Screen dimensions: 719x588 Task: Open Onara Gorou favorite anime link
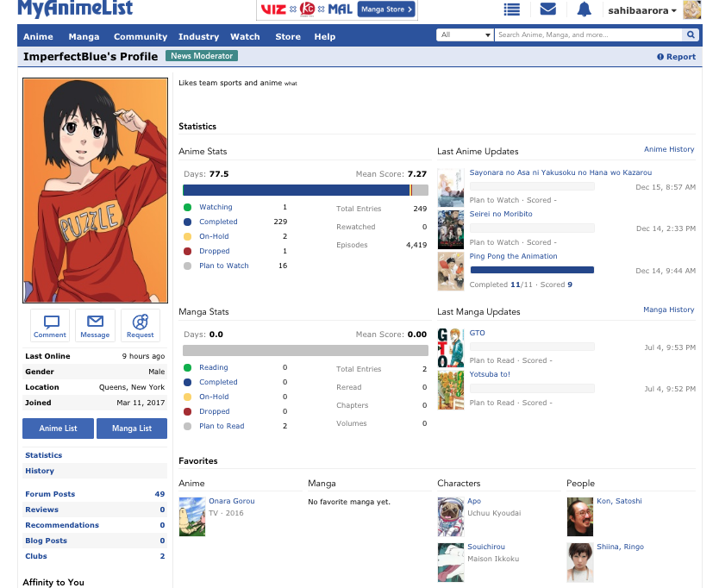coord(232,501)
